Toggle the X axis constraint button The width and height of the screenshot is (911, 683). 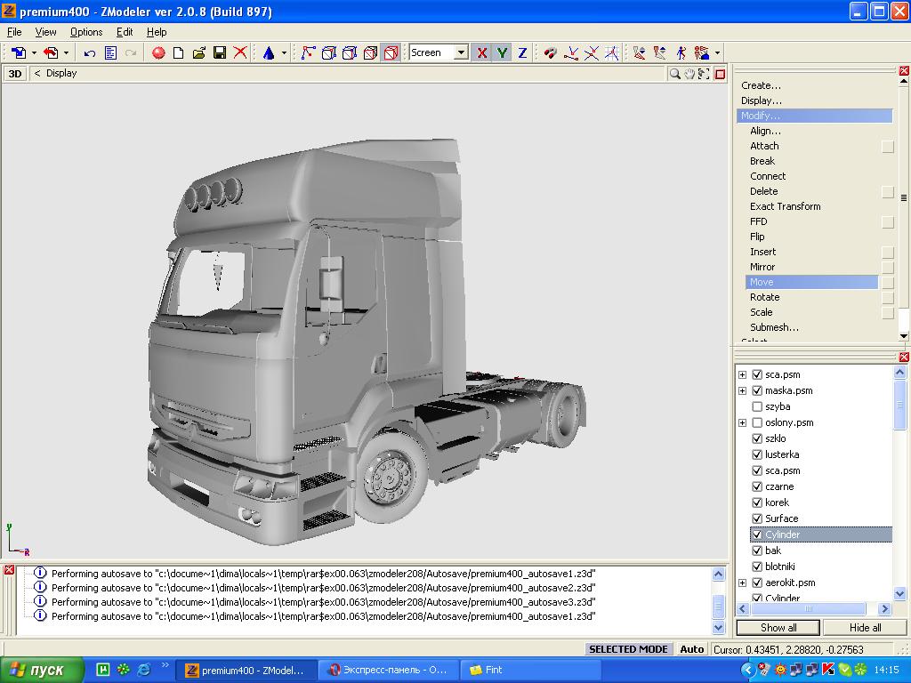tap(481, 53)
